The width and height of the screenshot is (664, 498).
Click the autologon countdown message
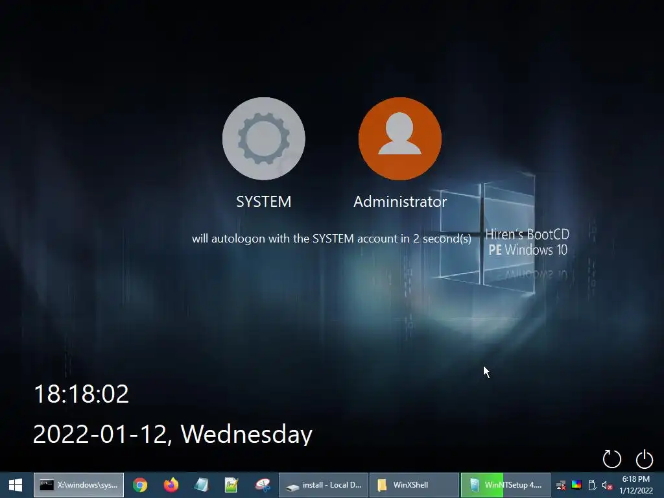pos(331,239)
